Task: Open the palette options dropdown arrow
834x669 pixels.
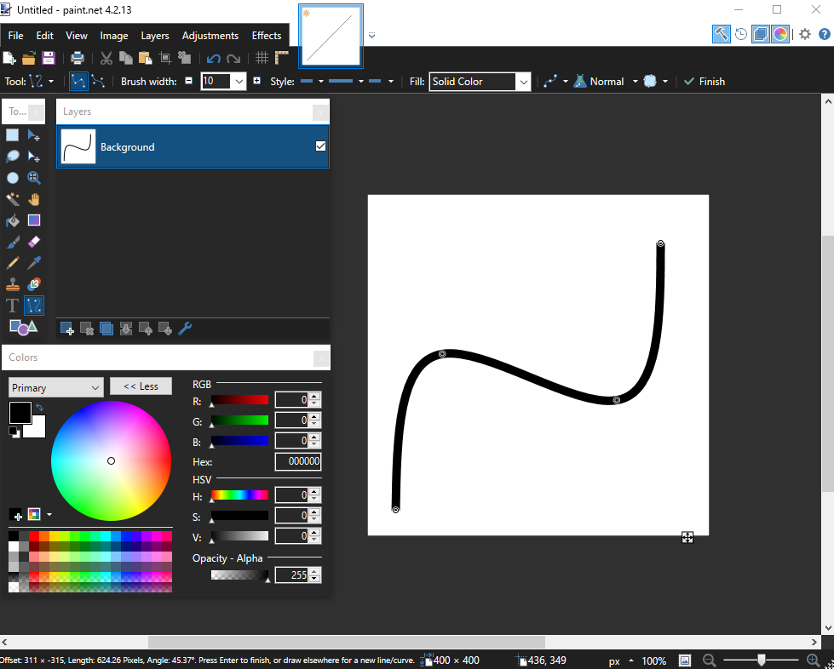Action: tap(49, 514)
